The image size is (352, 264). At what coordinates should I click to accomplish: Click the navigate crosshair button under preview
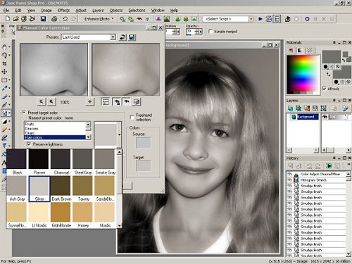(90, 102)
